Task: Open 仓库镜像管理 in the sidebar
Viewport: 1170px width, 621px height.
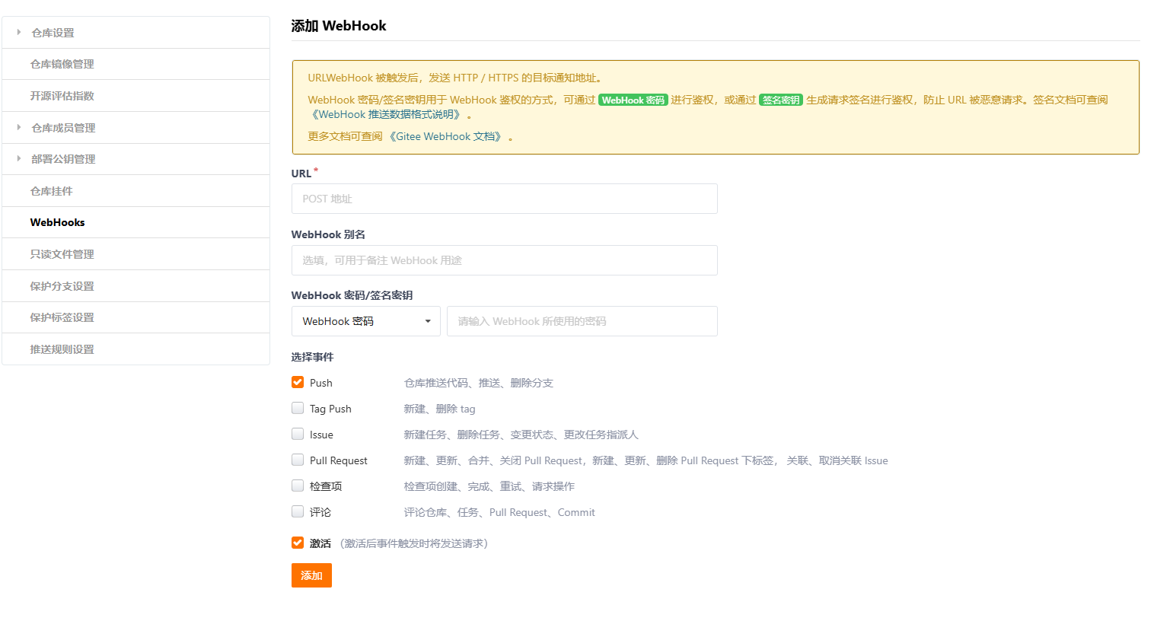Action: 135,64
